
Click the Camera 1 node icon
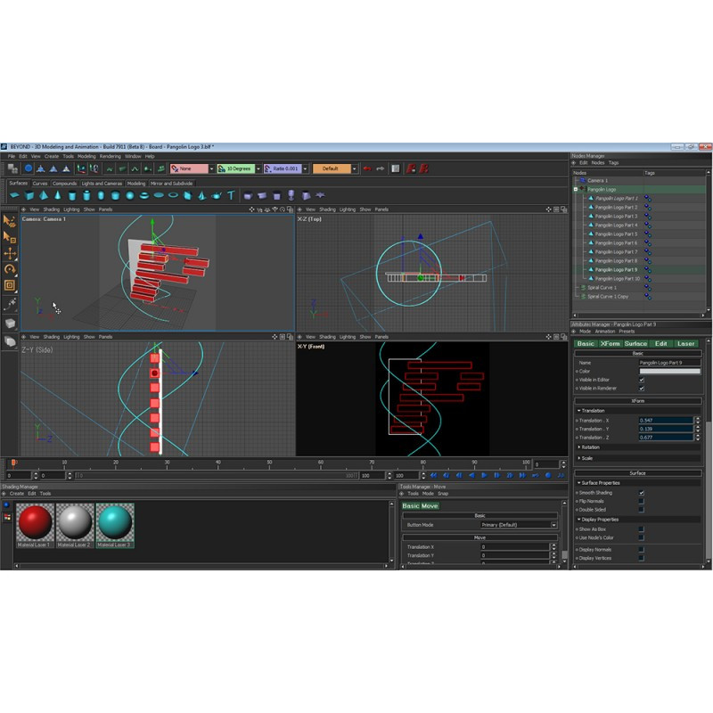click(582, 180)
